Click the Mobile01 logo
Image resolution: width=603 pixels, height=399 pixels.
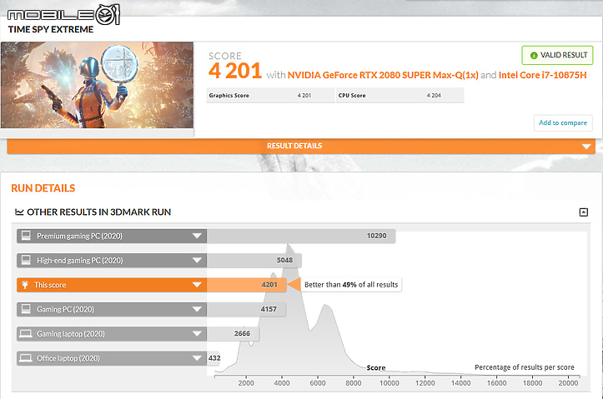64,15
